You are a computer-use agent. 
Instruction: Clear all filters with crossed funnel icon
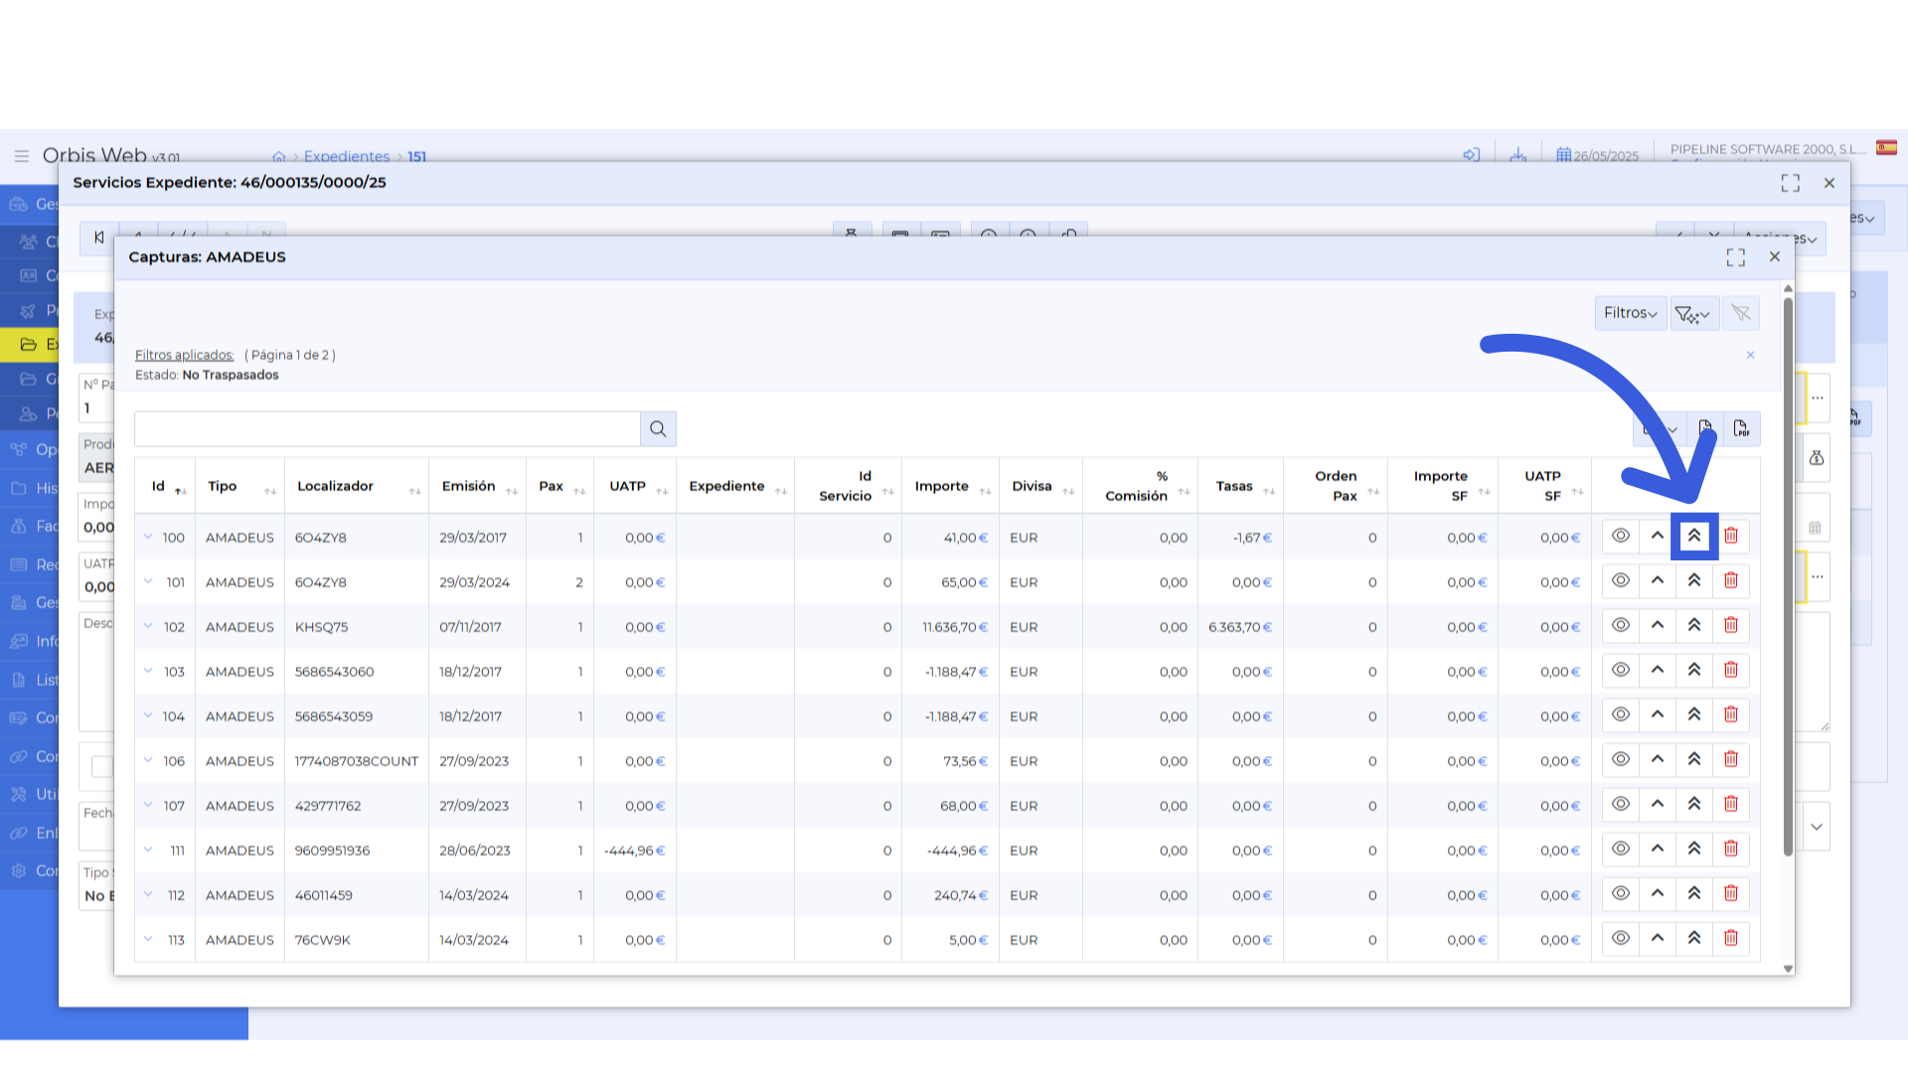click(1741, 313)
